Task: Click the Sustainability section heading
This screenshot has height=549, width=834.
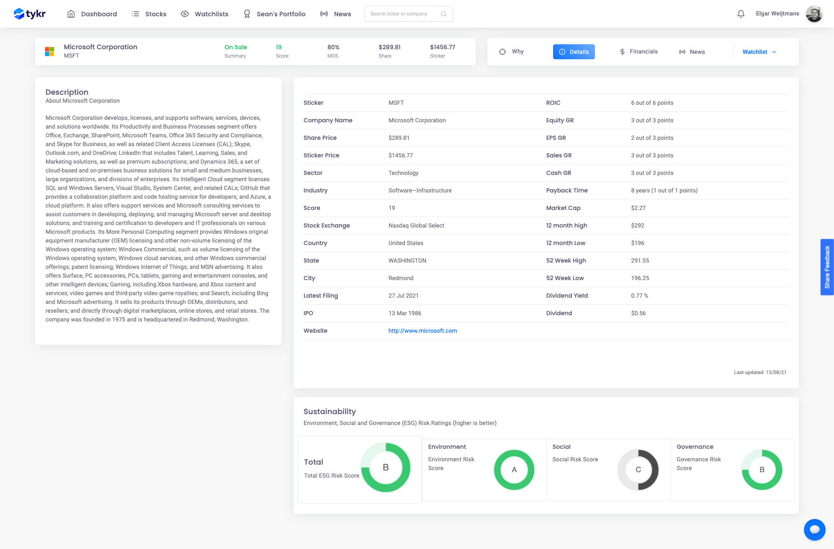Action: [x=329, y=412]
